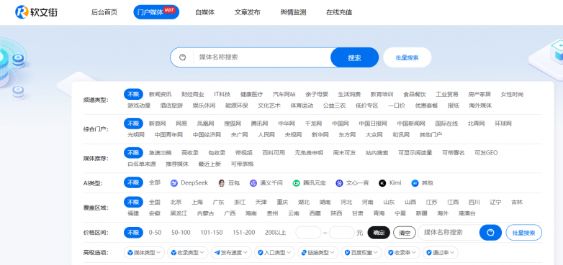
Task: Click the blue search icon in price row
Action: click(x=490, y=233)
